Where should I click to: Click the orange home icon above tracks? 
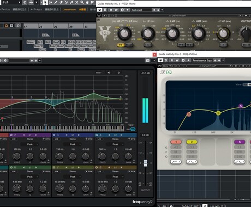[x=7, y=26]
